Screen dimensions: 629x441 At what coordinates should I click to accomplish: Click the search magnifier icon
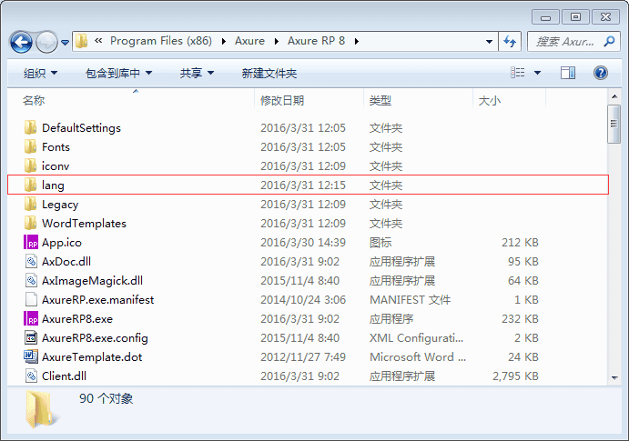point(609,41)
